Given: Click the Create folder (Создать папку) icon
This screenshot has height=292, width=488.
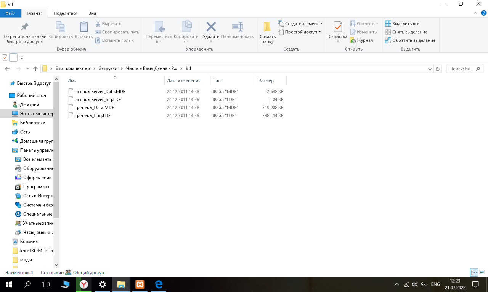Looking at the screenshot, I should click(267, 27).
